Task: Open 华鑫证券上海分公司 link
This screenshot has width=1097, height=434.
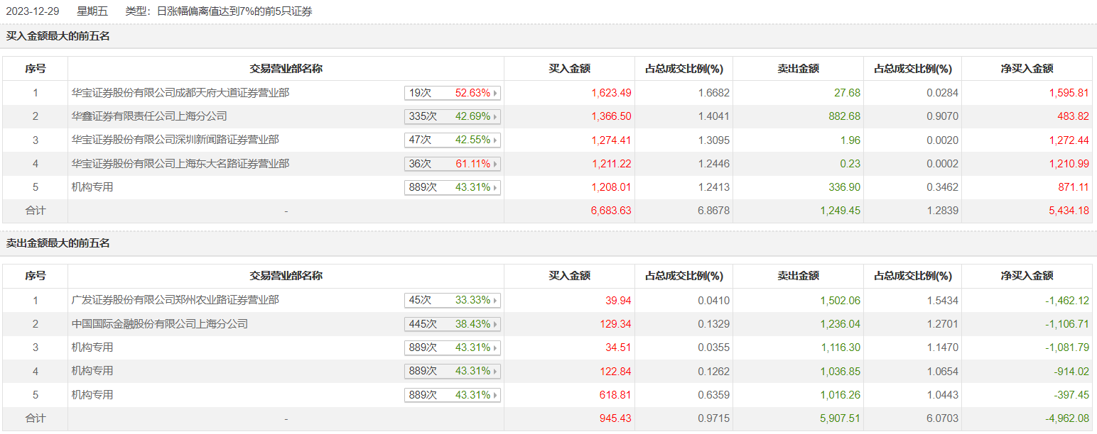Action: [149, 116]
